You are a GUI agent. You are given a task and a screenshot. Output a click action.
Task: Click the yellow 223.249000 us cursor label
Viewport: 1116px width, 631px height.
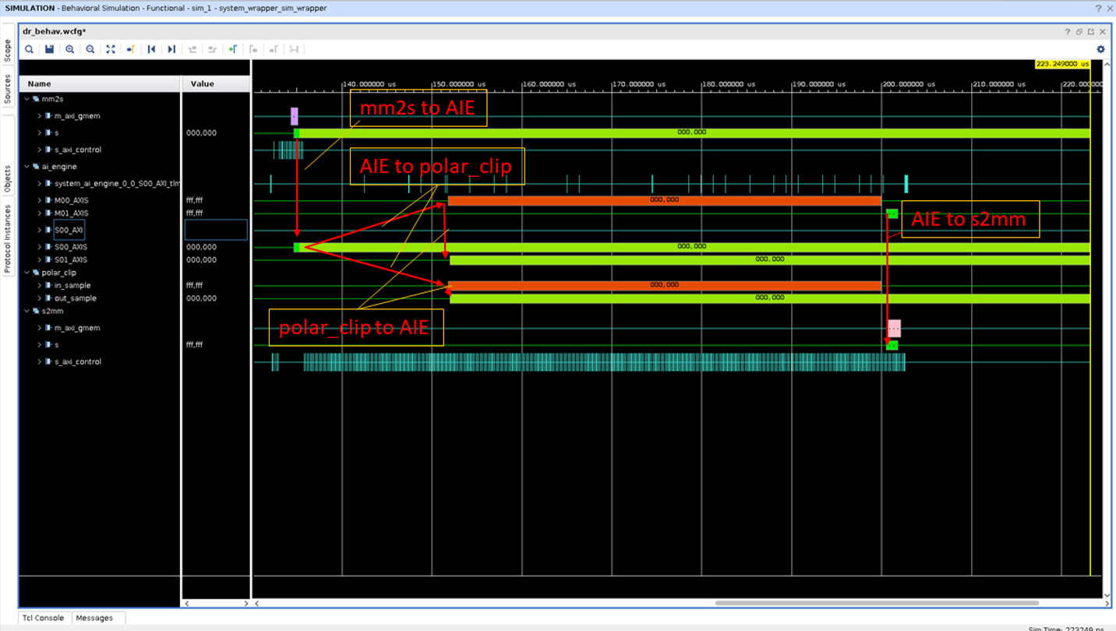pyautogui.click(x=1061, y=64)
